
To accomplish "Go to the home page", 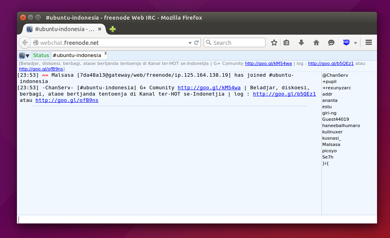I will (x=316, y=42).
